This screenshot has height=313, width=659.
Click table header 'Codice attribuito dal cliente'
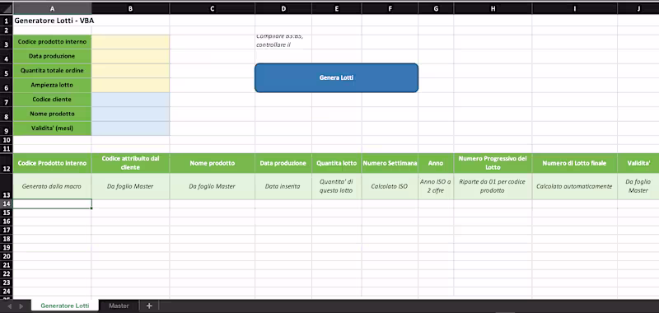click(x=130, y=163)
